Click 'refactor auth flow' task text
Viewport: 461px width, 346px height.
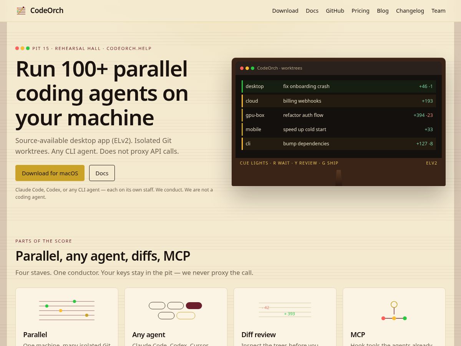pos(303,115)
